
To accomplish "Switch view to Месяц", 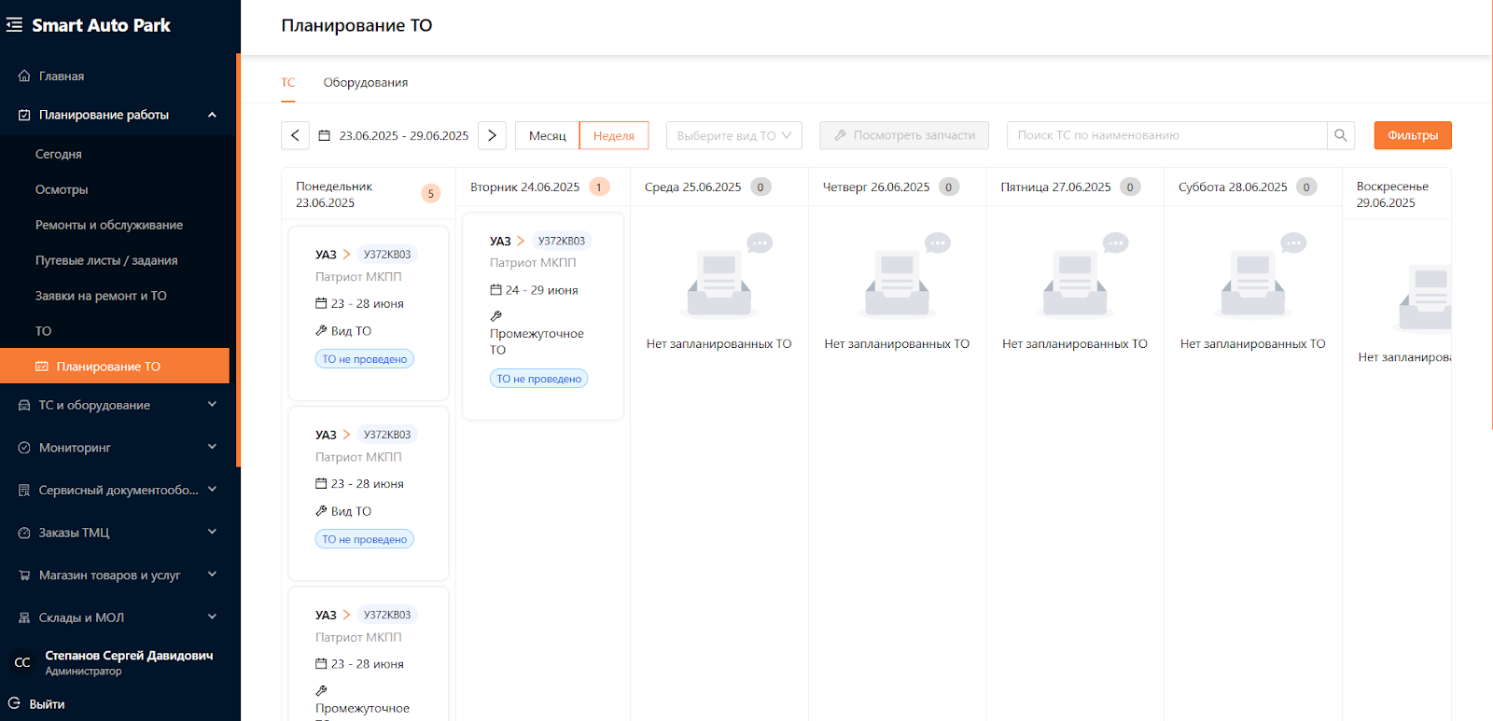I will point(547,135).
